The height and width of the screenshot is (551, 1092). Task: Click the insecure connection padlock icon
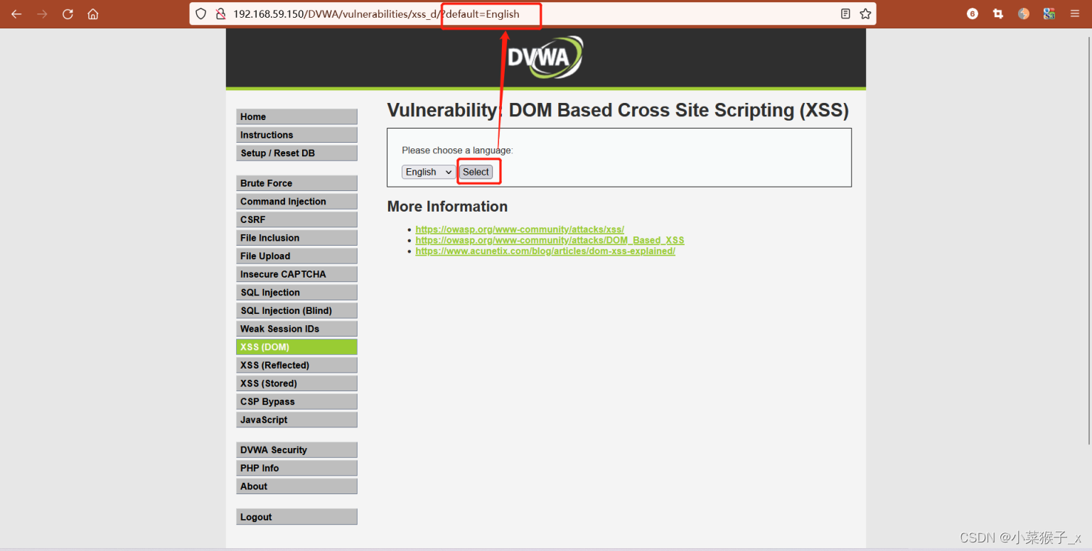pos(220,14)
